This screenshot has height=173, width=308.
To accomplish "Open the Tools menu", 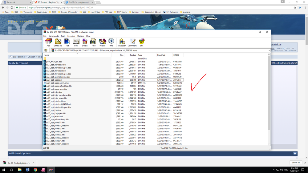I will (63, 36).
